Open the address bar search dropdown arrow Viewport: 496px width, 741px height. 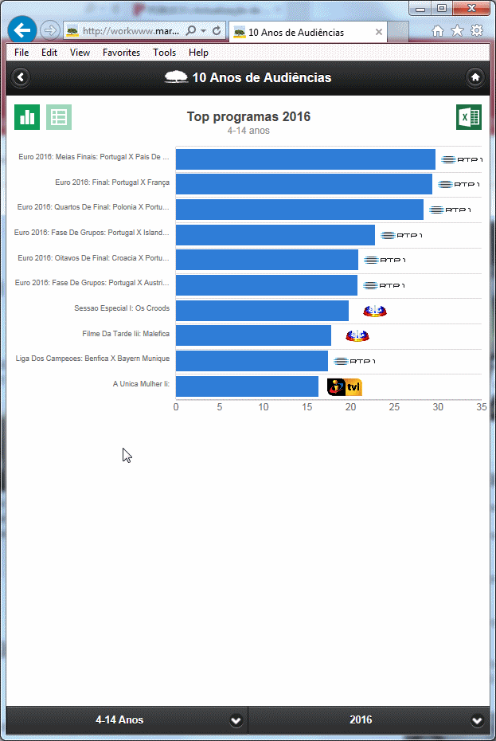pos(203,31)
